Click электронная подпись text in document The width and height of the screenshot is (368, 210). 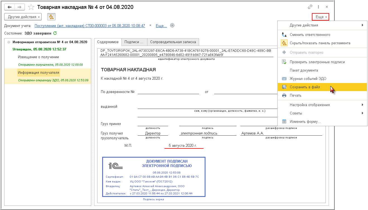[199, 133]
